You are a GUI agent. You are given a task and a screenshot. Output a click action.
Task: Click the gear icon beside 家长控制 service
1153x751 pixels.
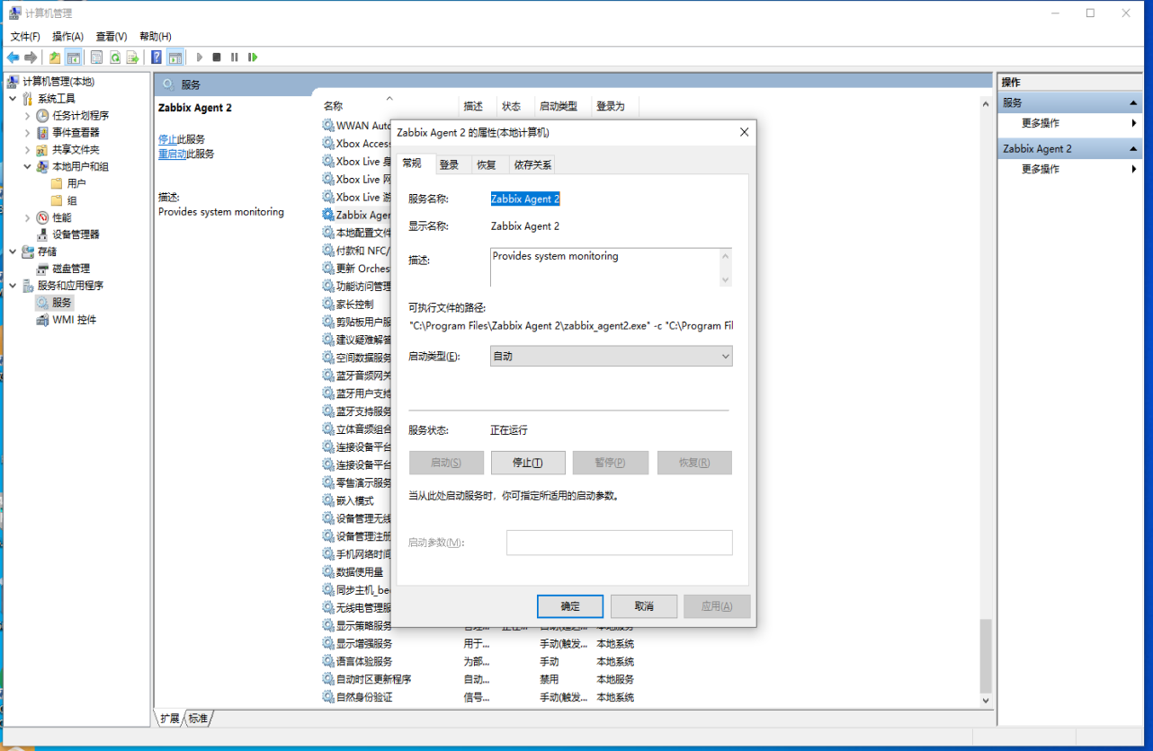tap(328, 304)
